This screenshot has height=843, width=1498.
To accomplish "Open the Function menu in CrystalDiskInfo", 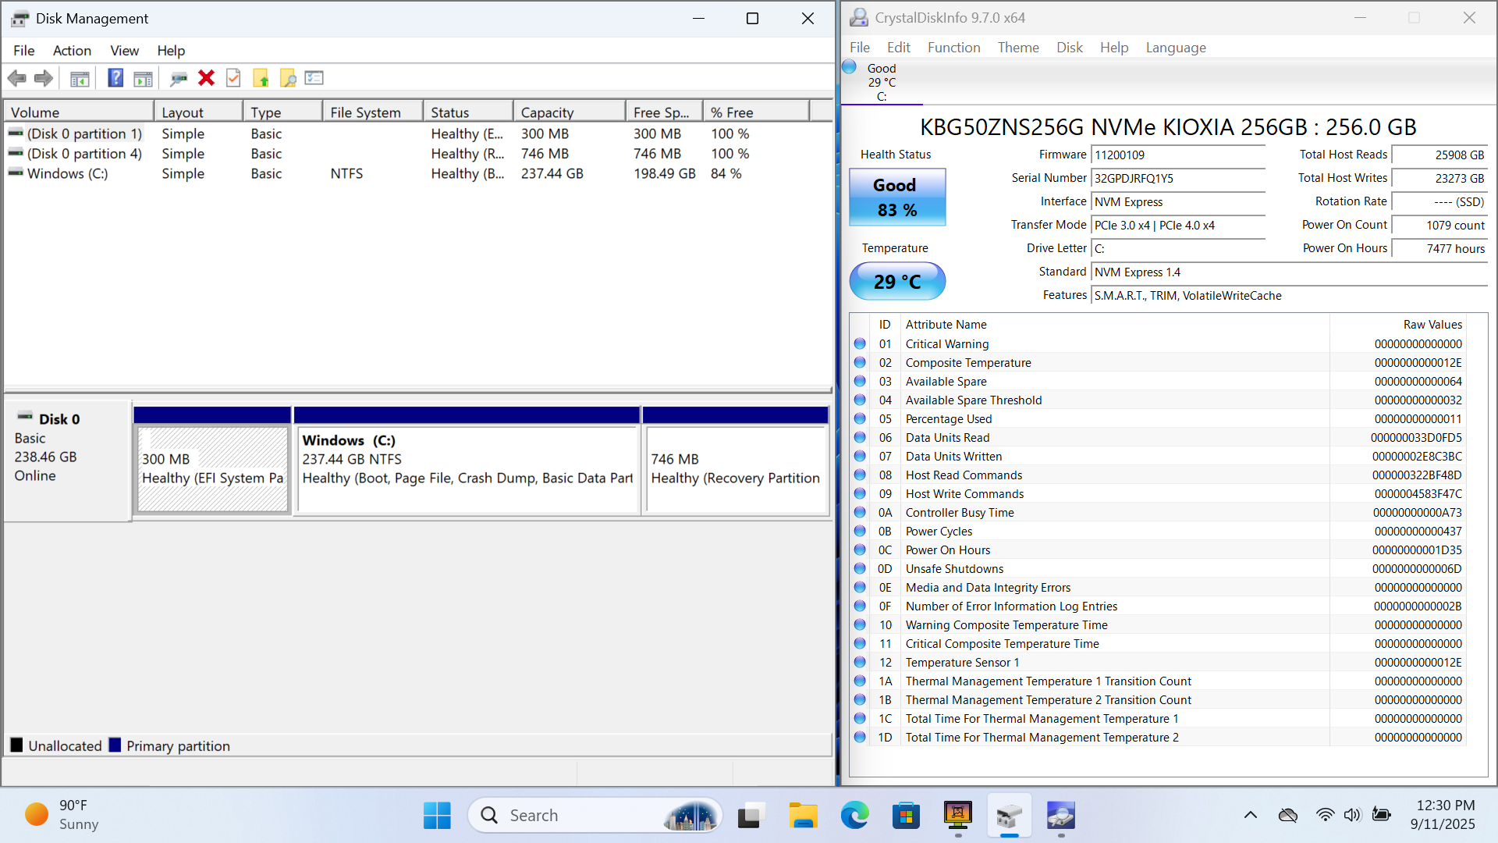I will pos(953,48).
